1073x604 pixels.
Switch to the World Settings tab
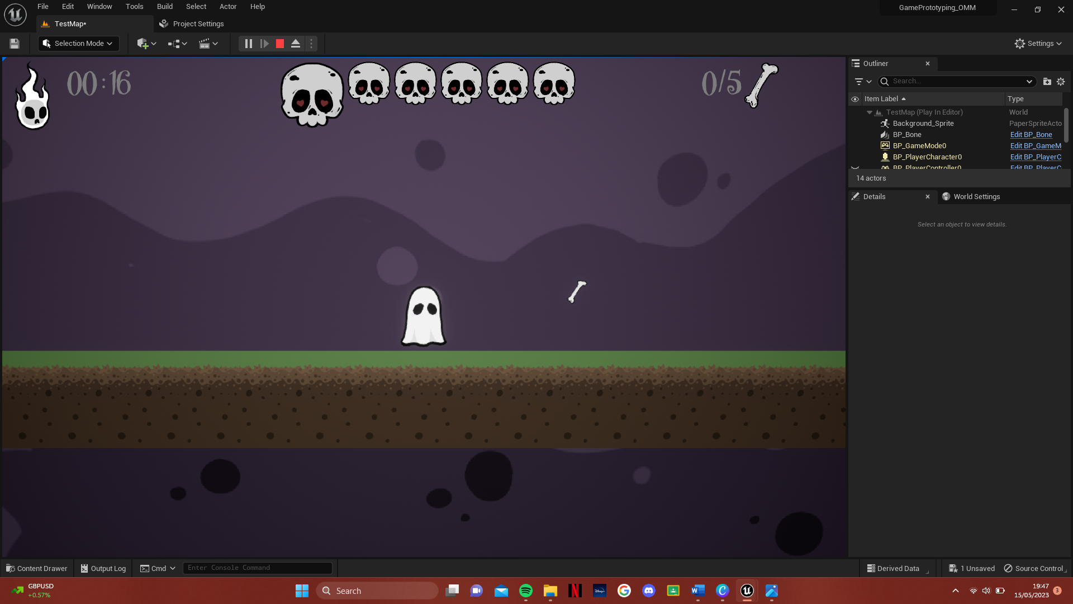click(x=971, y=197)
